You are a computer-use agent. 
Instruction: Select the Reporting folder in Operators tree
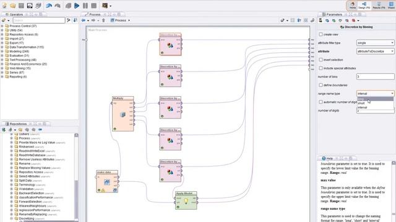(18, 76)
